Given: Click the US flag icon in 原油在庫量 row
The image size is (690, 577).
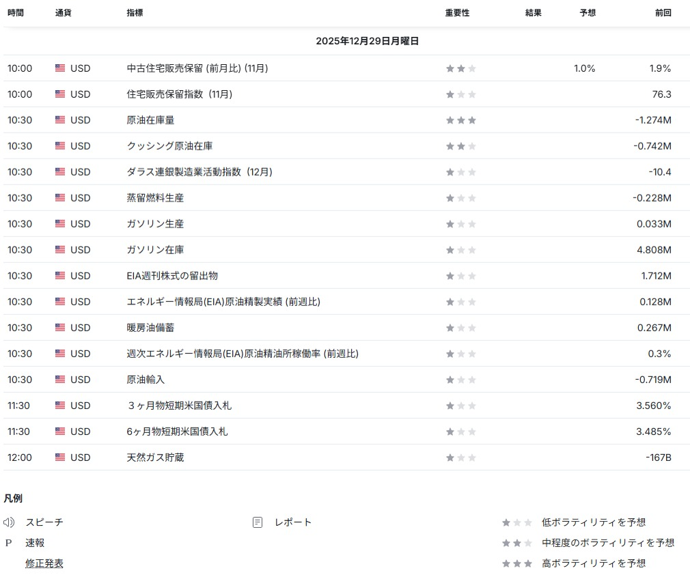Looking at the screenshot, I should click(60, 120).
